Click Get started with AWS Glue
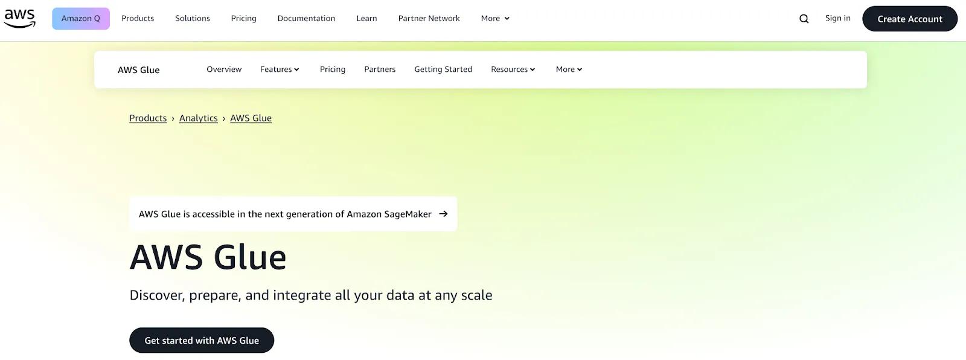The image size is (966, 360). click(x=202, y=341)
